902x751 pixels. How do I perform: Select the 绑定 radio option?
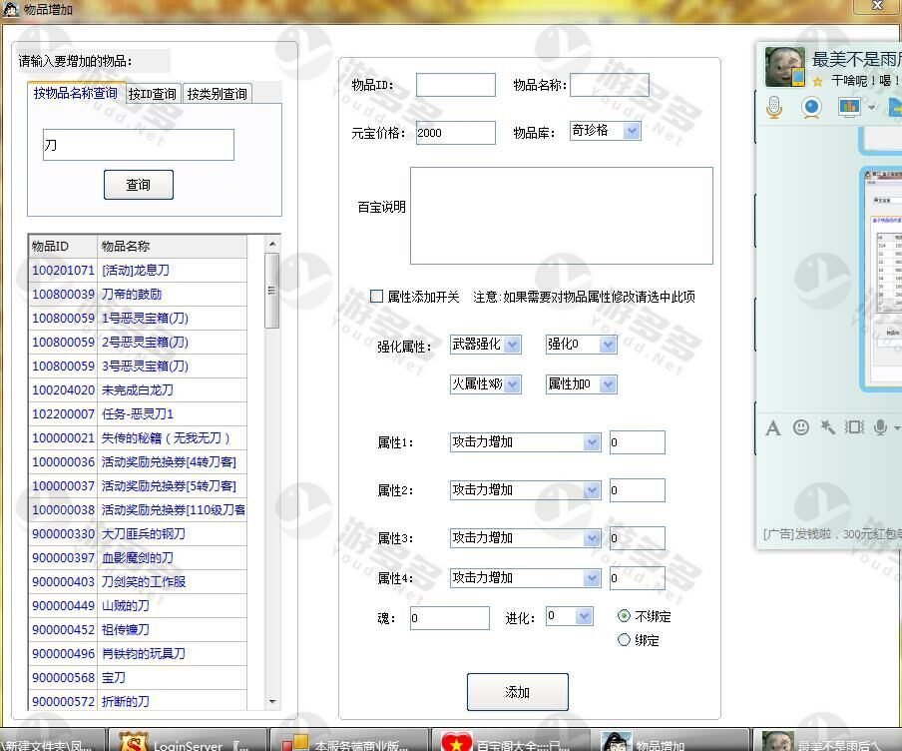[625, 640]
